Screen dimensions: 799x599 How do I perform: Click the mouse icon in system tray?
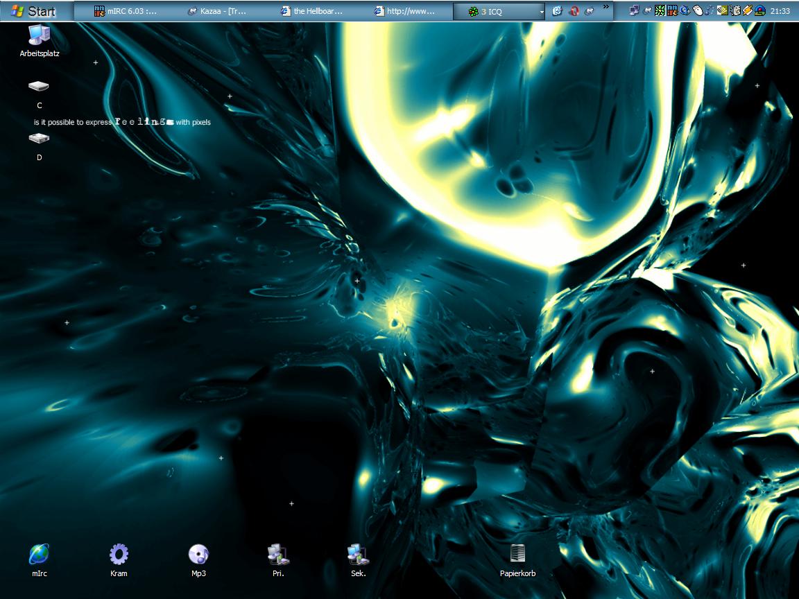click(x=698, y=10)
